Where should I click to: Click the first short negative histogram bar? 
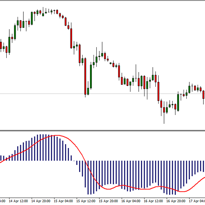[x=77, y=163]
